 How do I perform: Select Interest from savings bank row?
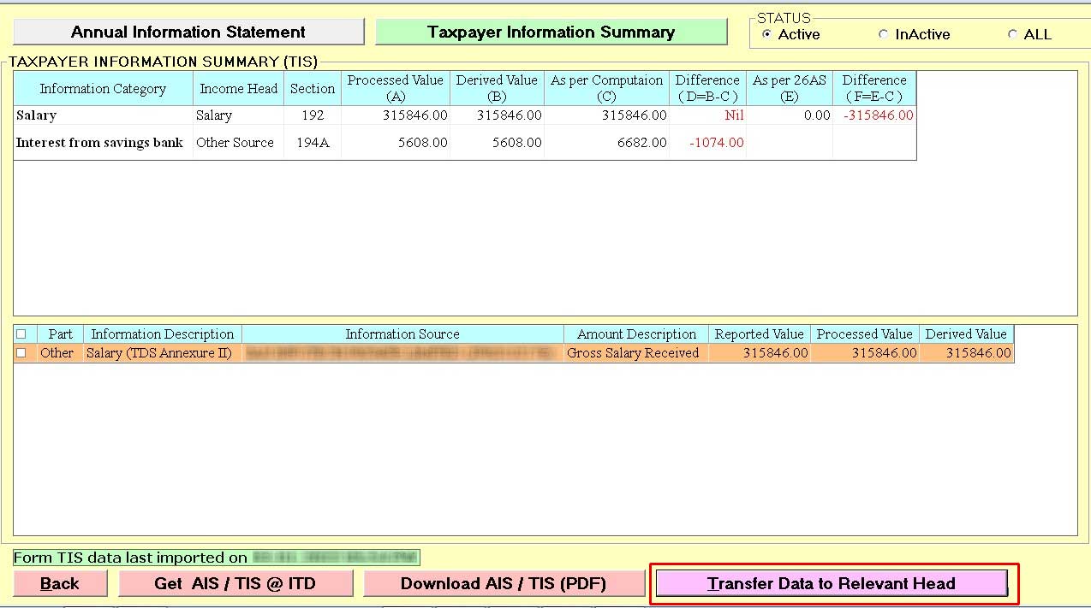click(x=99, y=143)
